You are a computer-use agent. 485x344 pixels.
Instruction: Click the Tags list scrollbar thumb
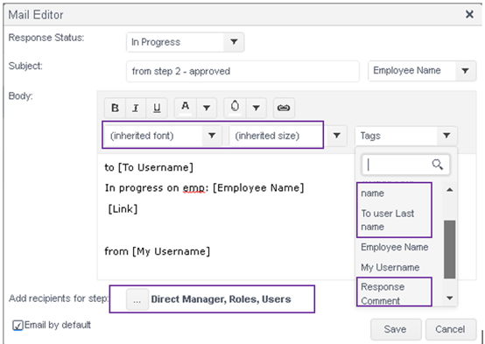click(x=449, y=249)
